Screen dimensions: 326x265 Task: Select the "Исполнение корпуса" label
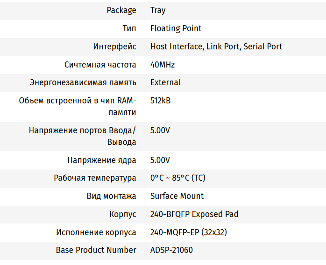pyautogui.click(x=96, y=232)
